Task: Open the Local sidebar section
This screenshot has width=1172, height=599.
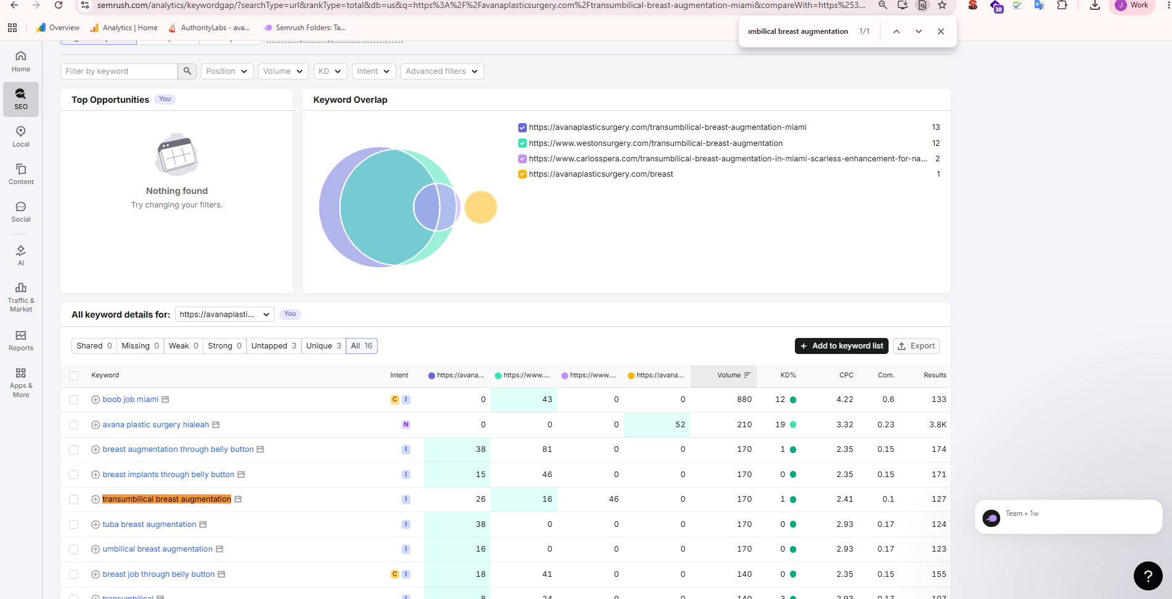Action: 21,137
